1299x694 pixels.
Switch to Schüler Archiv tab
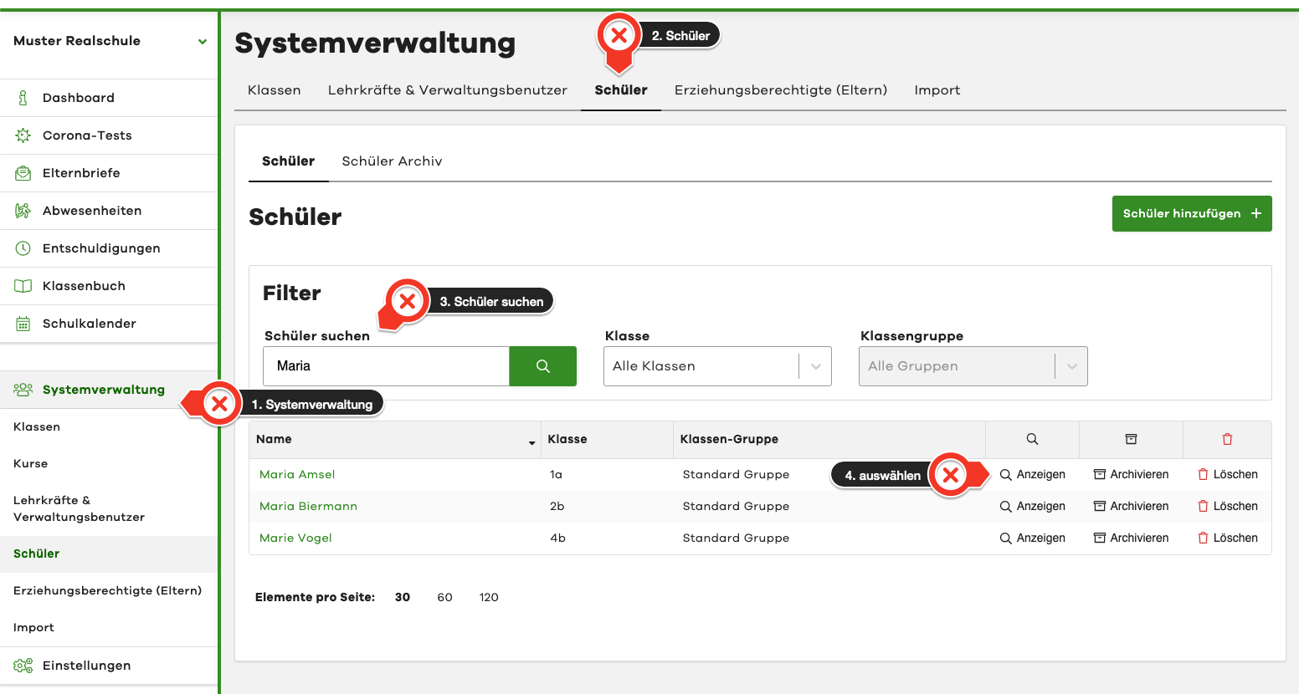(x=392, y=161)
